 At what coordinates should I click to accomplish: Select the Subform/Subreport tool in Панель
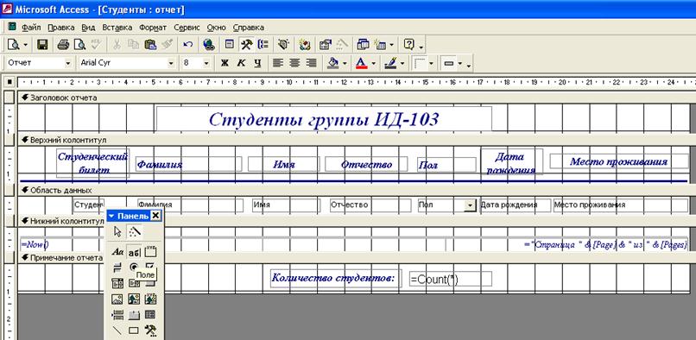pos(150,315)
